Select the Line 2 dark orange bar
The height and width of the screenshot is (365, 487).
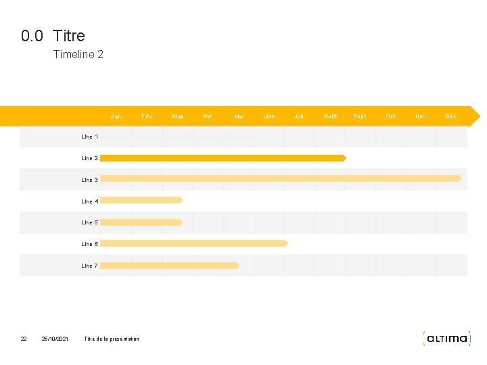point(223,158)
